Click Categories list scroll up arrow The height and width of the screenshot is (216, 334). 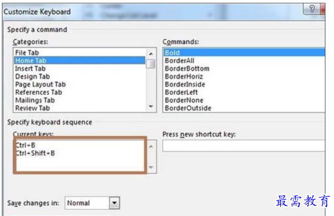(x=151, y=54)
